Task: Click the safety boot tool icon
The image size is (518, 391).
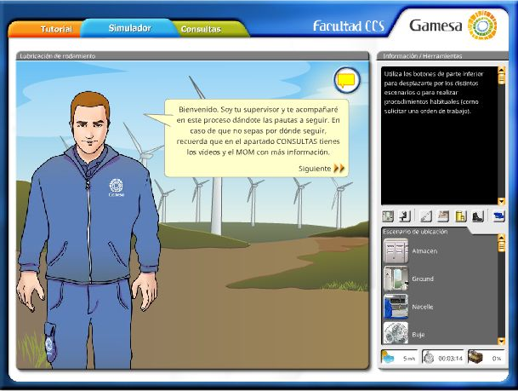Action: point(478,216)
